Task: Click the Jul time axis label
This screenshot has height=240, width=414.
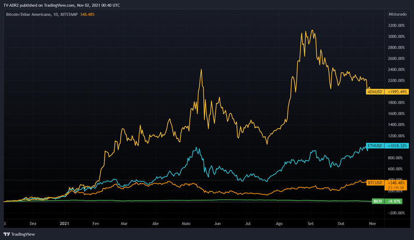Action: tap(248, 223)
